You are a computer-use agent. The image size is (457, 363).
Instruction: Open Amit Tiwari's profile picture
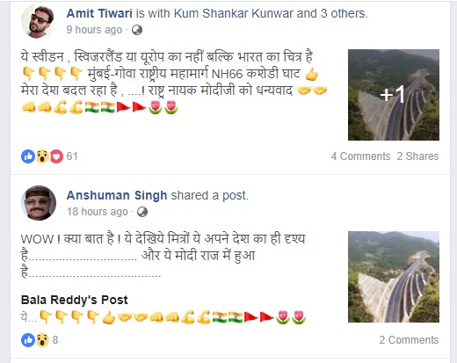tap(38, 21)
